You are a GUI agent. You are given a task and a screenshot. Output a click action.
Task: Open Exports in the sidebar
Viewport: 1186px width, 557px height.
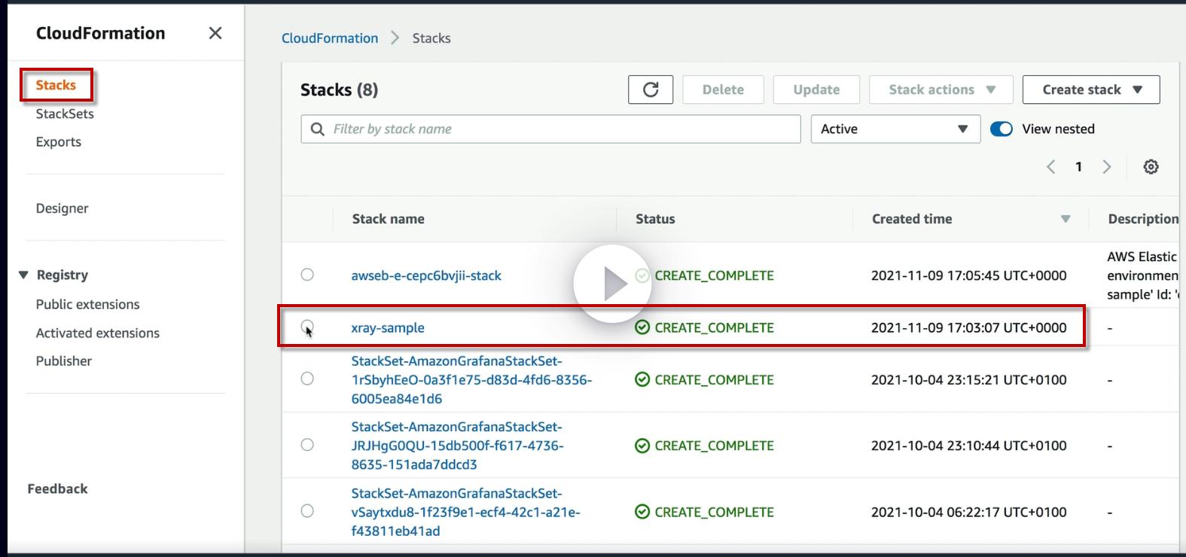pos(59,142)
